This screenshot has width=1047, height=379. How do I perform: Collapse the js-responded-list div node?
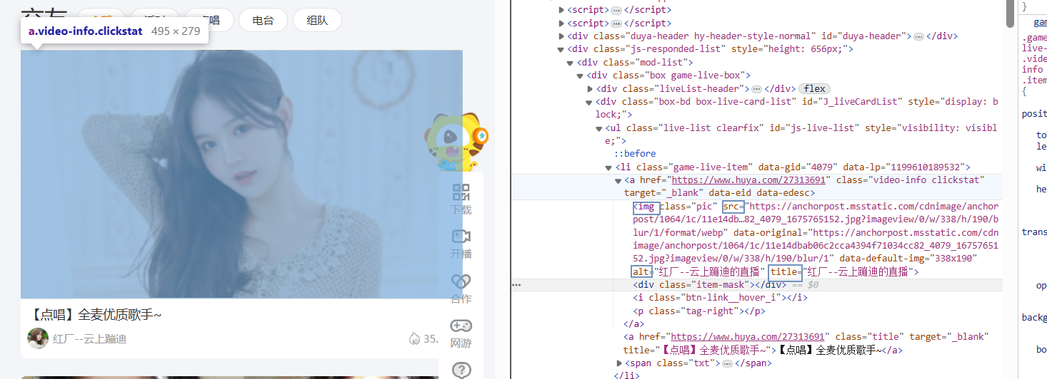coord(561,49)
